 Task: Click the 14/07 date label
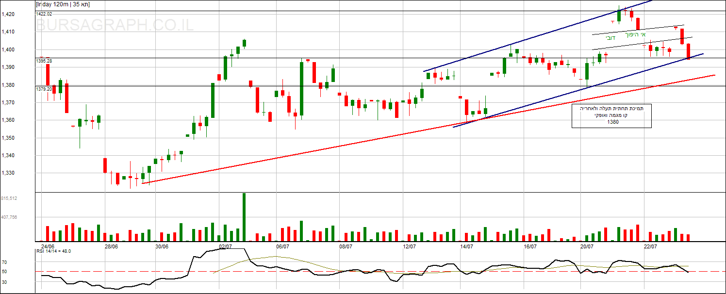[x=466, y=246]
